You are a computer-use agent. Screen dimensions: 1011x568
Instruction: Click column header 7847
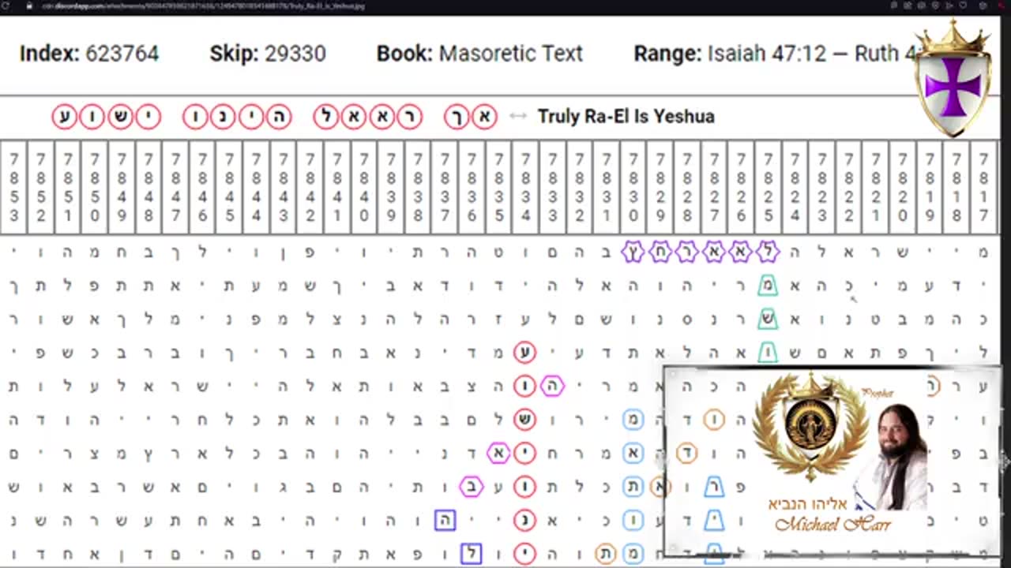pos(175,188)
